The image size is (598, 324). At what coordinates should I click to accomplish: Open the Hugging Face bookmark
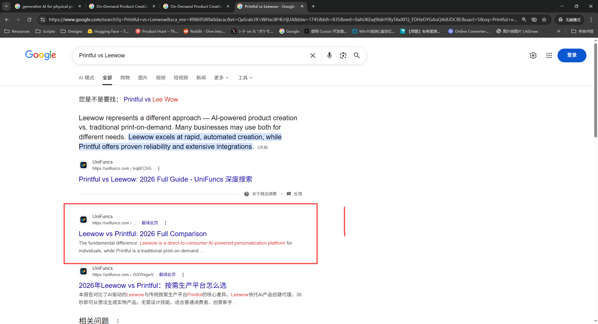(x=108, y=31)
